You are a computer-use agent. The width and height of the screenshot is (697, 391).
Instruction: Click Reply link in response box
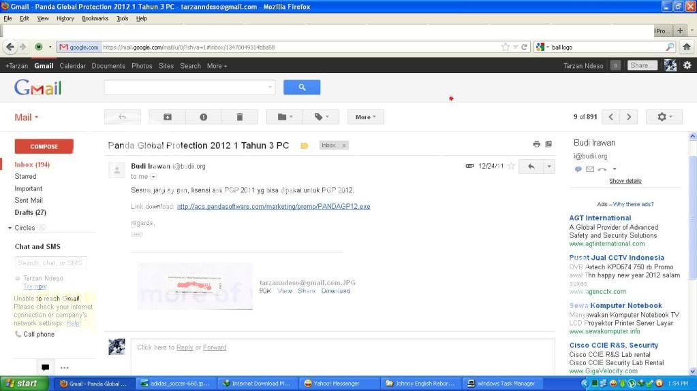point(185,347)
